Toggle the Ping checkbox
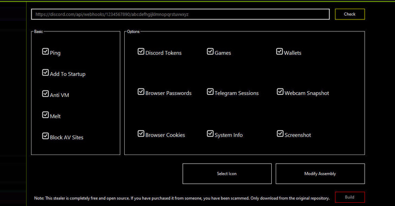Screen dimensions: 395x206 (46, 51)
